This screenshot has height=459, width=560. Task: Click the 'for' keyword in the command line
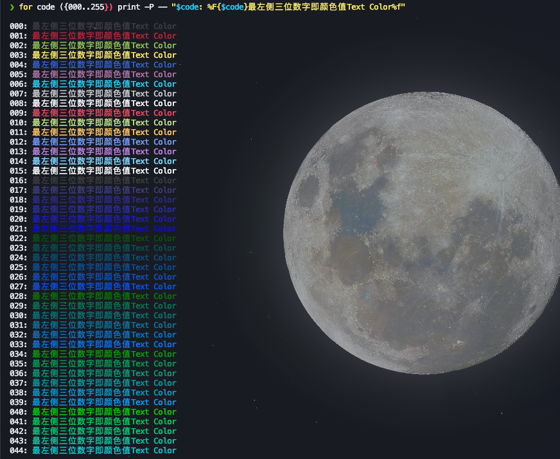tap(26, 6)
